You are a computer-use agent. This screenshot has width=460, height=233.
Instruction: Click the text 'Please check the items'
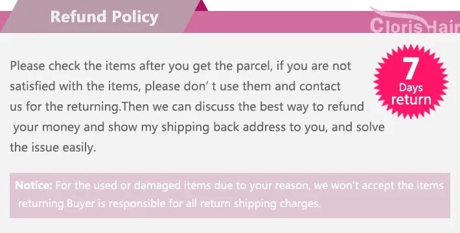click(x=73, y=65)
